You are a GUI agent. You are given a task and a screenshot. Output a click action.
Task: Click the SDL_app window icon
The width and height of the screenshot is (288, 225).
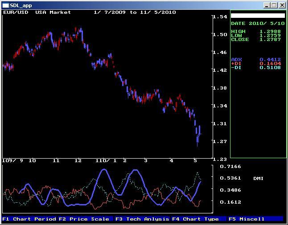(x=5, y=5)
